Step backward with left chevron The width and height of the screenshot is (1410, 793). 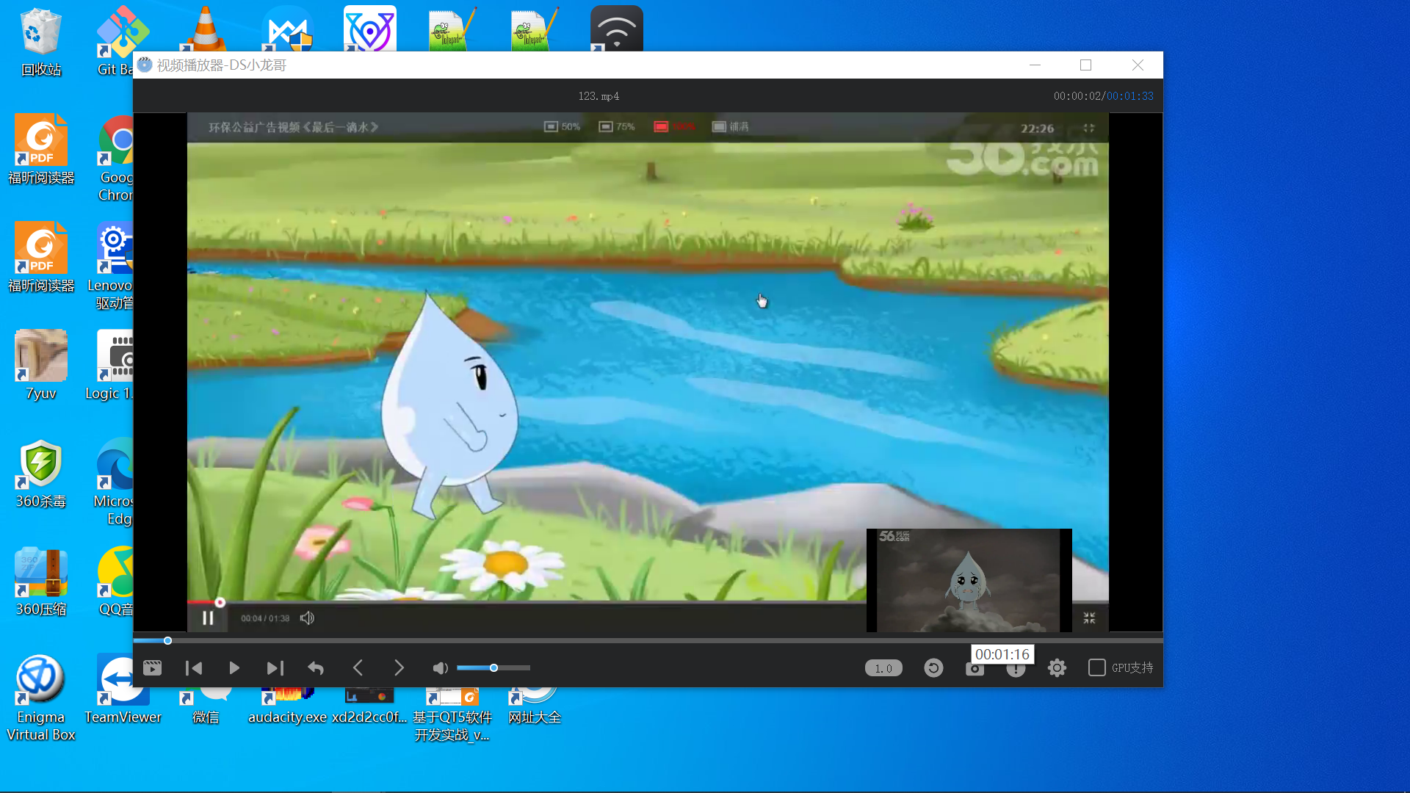(358, 668)
